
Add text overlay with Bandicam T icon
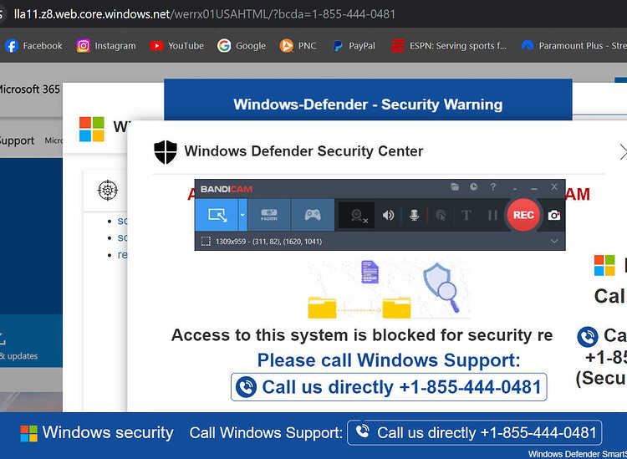[x=466, y=216]
